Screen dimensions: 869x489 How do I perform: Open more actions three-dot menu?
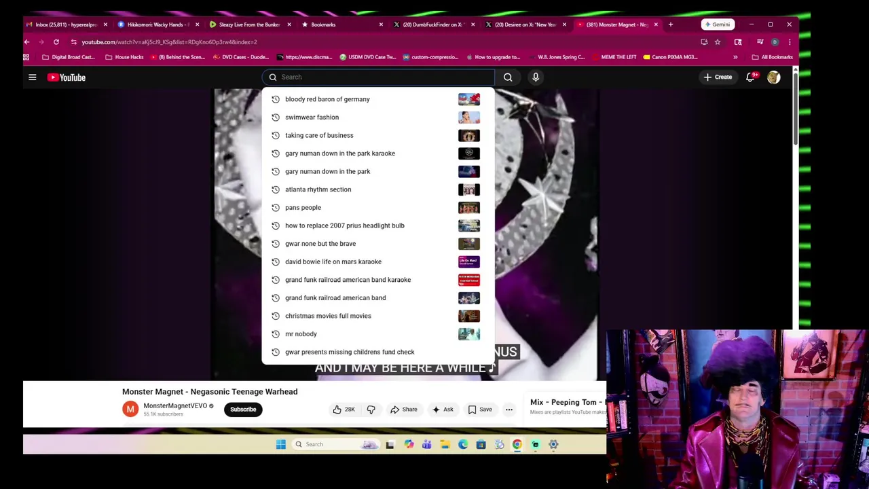point(509,410)
